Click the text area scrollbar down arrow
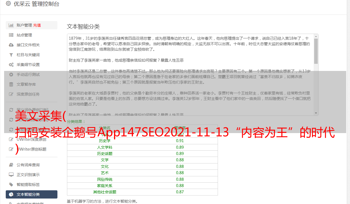Screen dimensions: 350x204 [316, 113]
